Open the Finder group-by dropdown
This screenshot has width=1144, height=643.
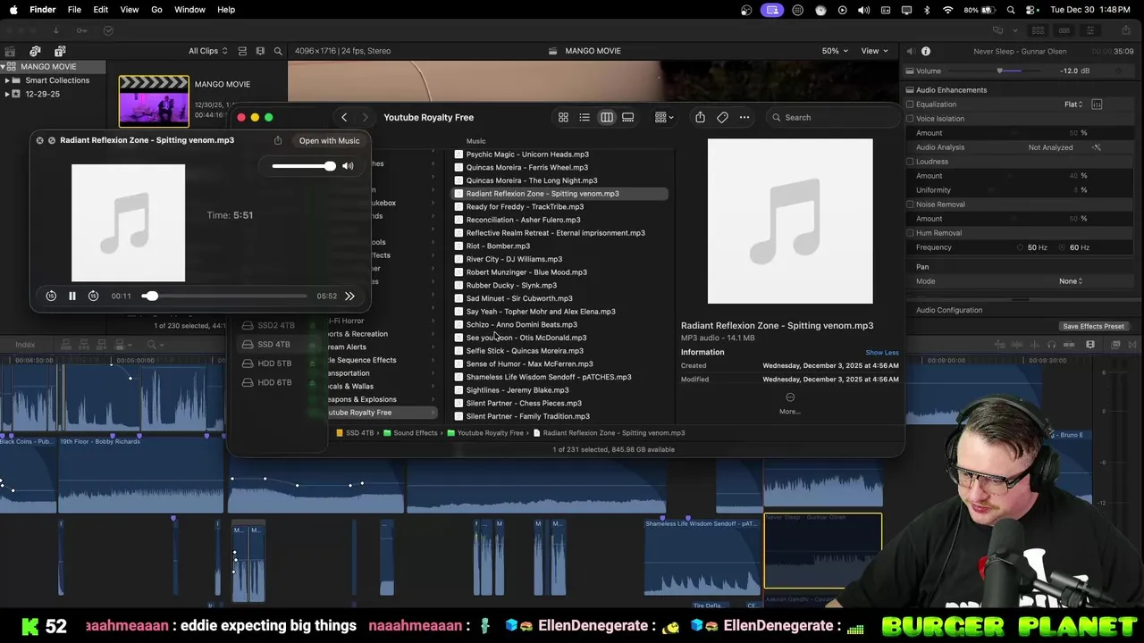664,117
